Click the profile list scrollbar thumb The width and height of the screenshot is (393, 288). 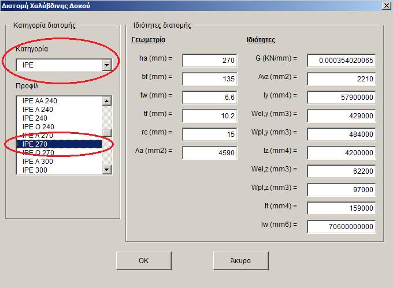[x=107, y=133]
